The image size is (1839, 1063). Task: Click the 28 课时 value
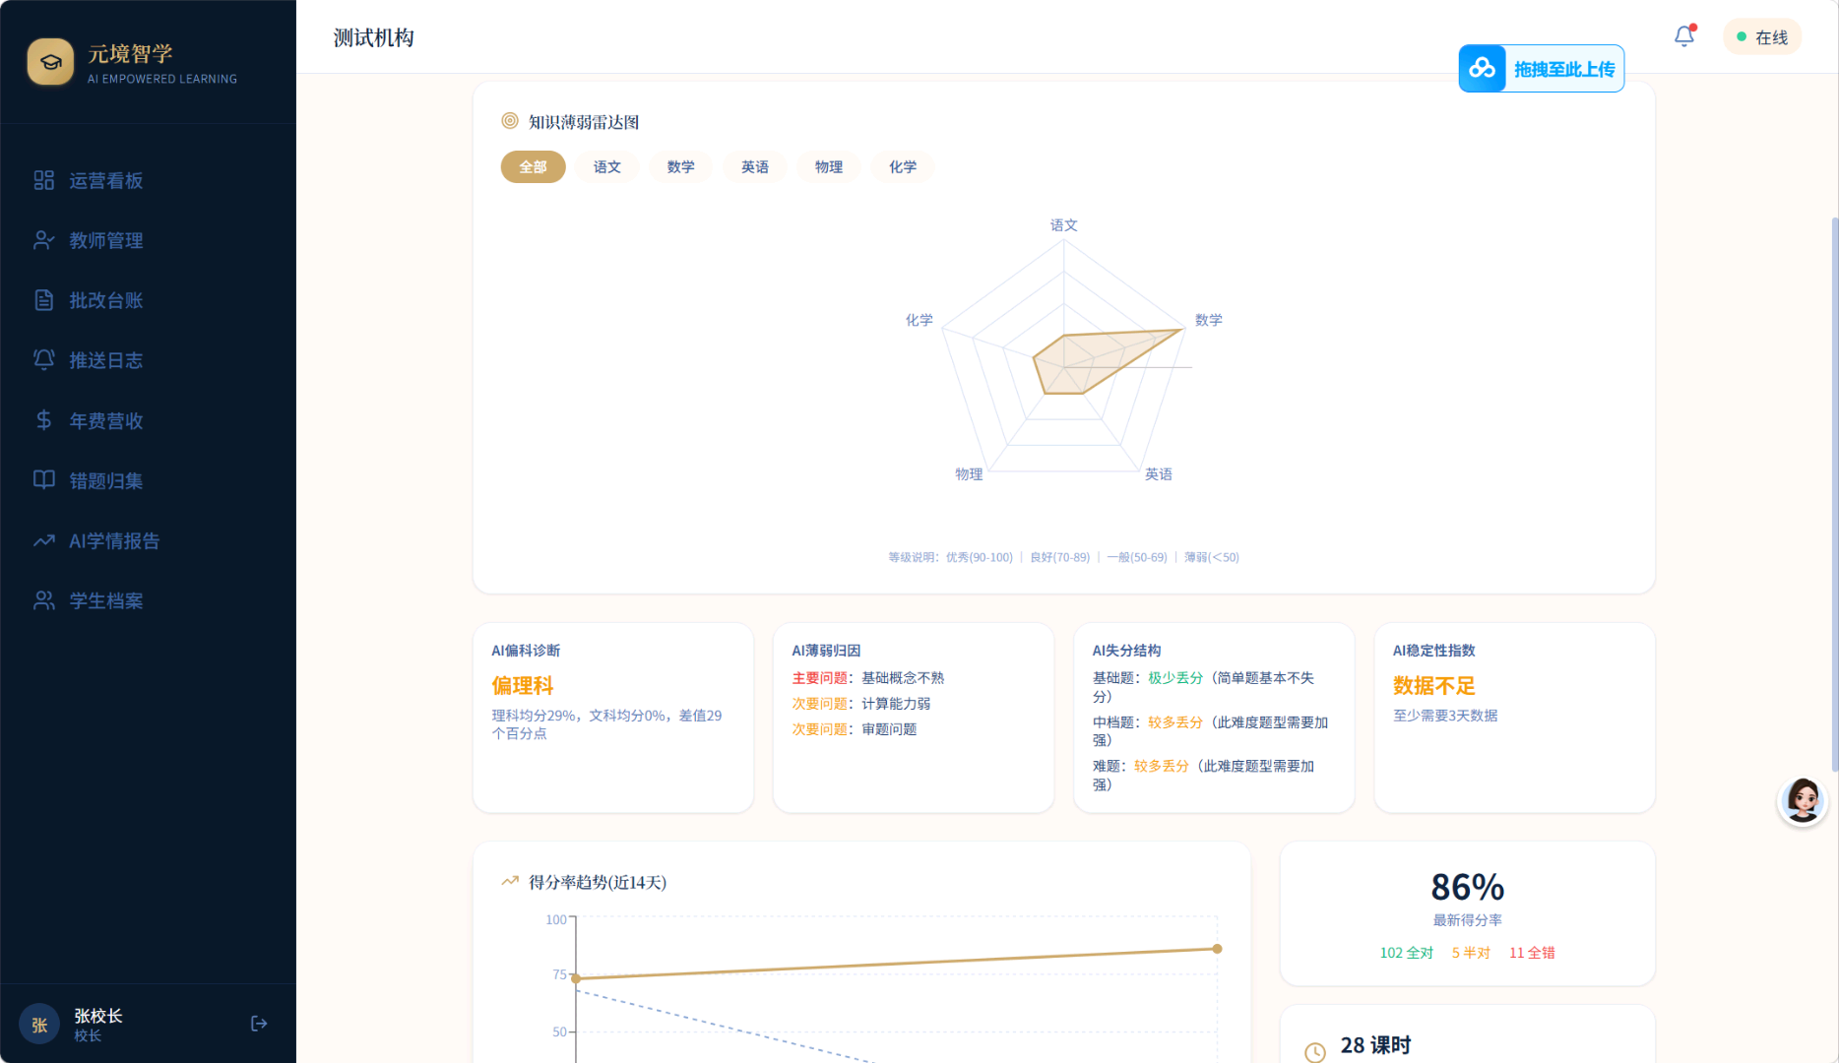coord(1375,1045)
